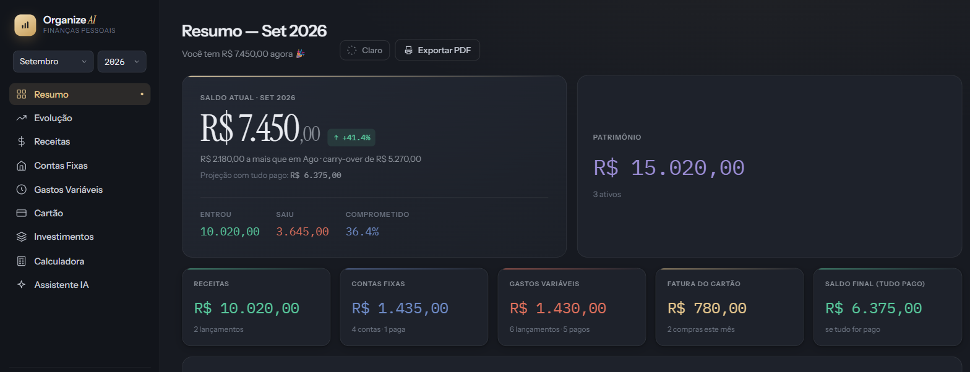970x372 pixels.
Task: Click the projection amount R$ 6.375,00 text
Action: (x=315, y=175)
